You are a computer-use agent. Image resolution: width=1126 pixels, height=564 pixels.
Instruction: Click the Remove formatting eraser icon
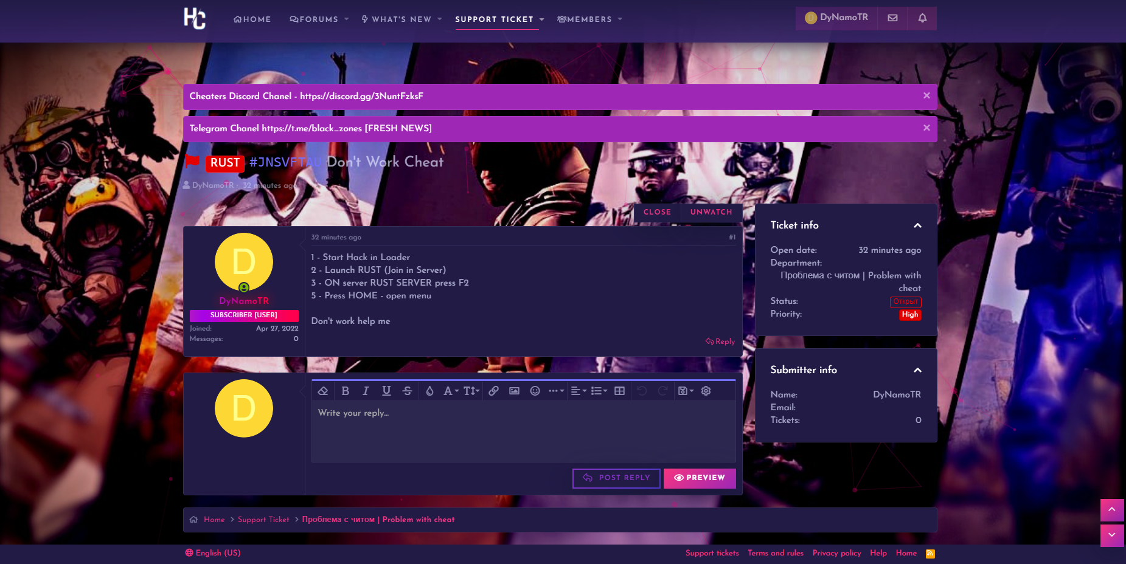tap(323, 391)
